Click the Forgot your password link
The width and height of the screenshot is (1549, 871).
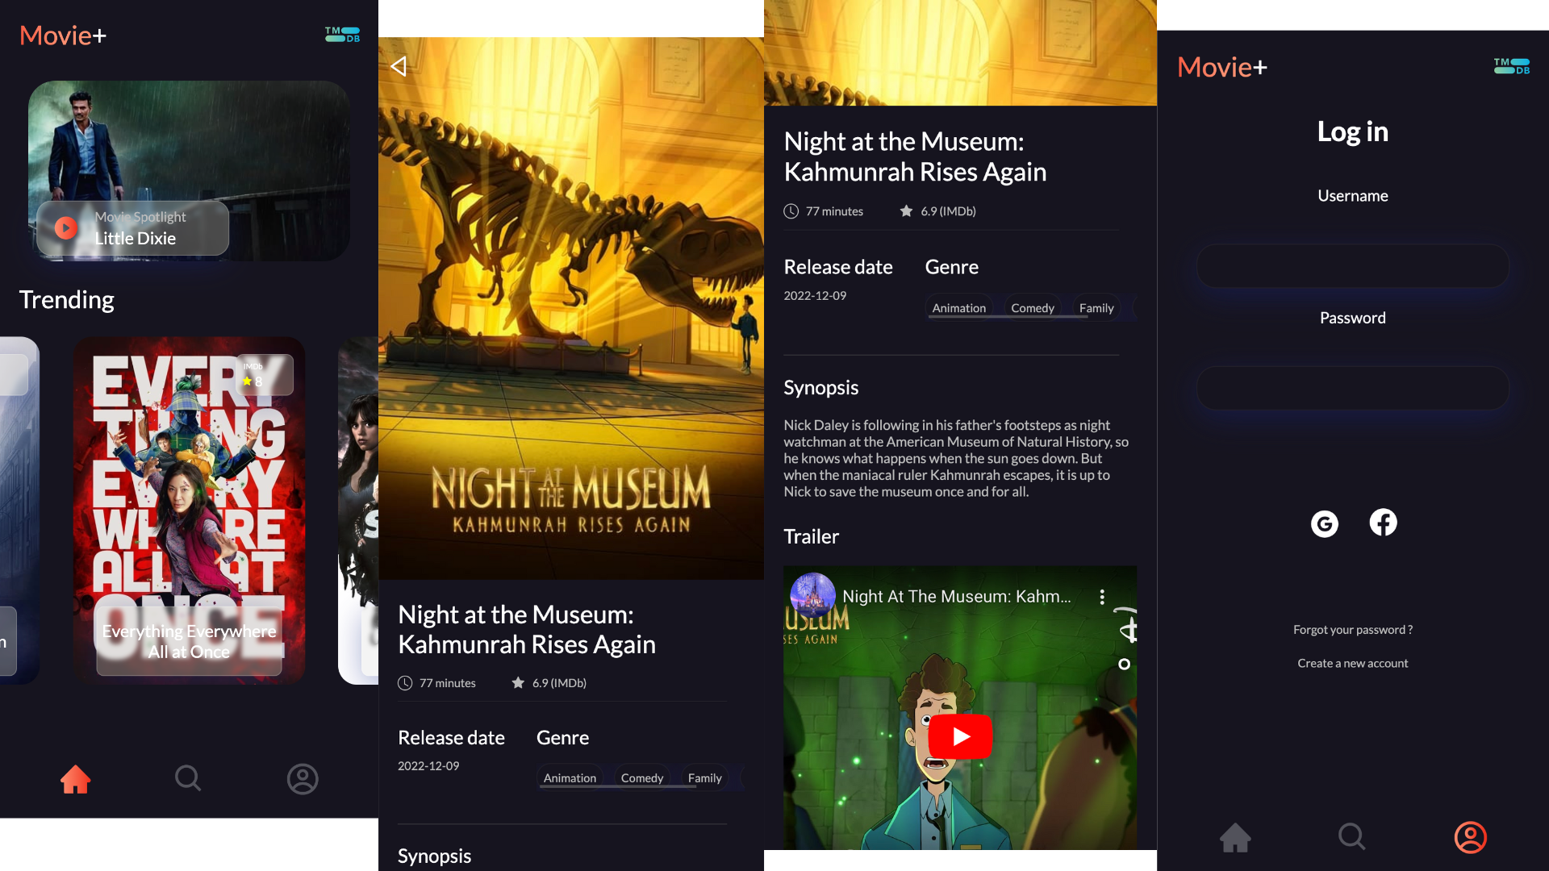(x=1352, y=630)
